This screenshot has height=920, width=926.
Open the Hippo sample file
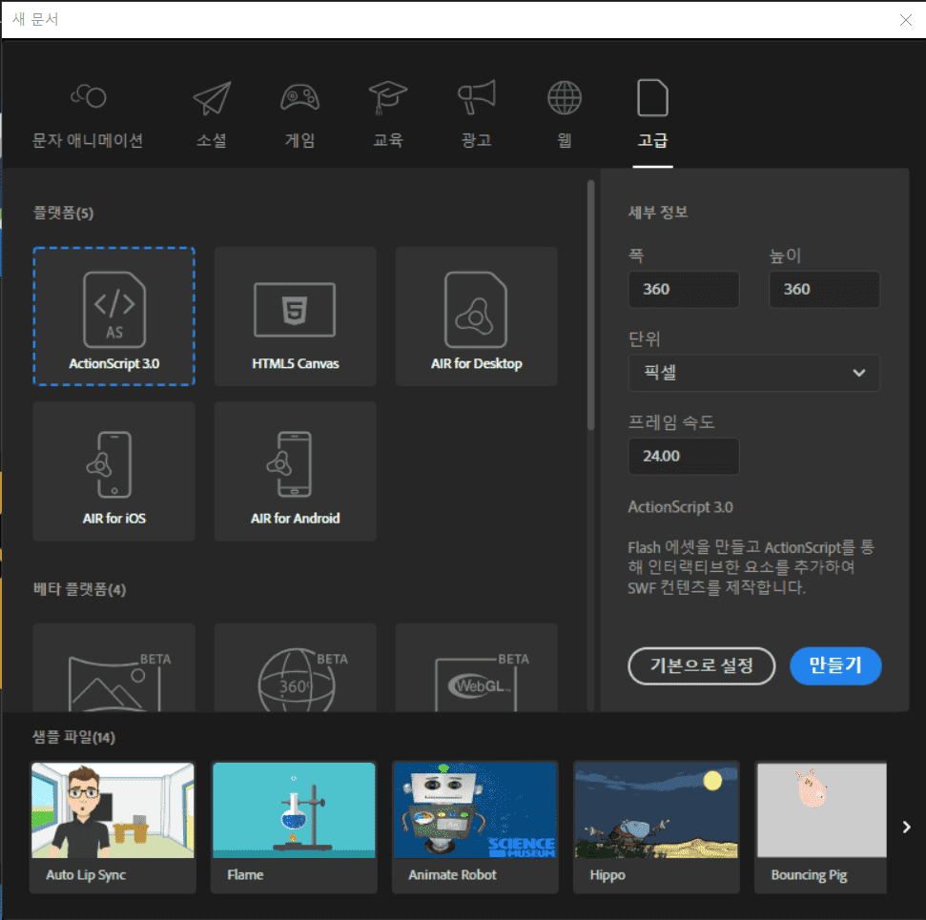657,828
